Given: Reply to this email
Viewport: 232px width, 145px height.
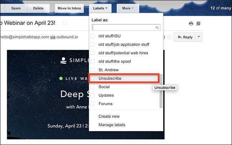Looking at the screenshot, I should point(185,37).
